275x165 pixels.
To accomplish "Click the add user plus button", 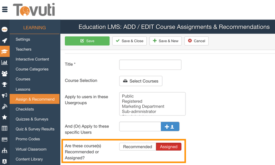I will tap(170, 127).
